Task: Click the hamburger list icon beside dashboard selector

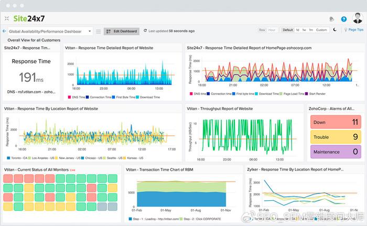Action: point(99,31)
